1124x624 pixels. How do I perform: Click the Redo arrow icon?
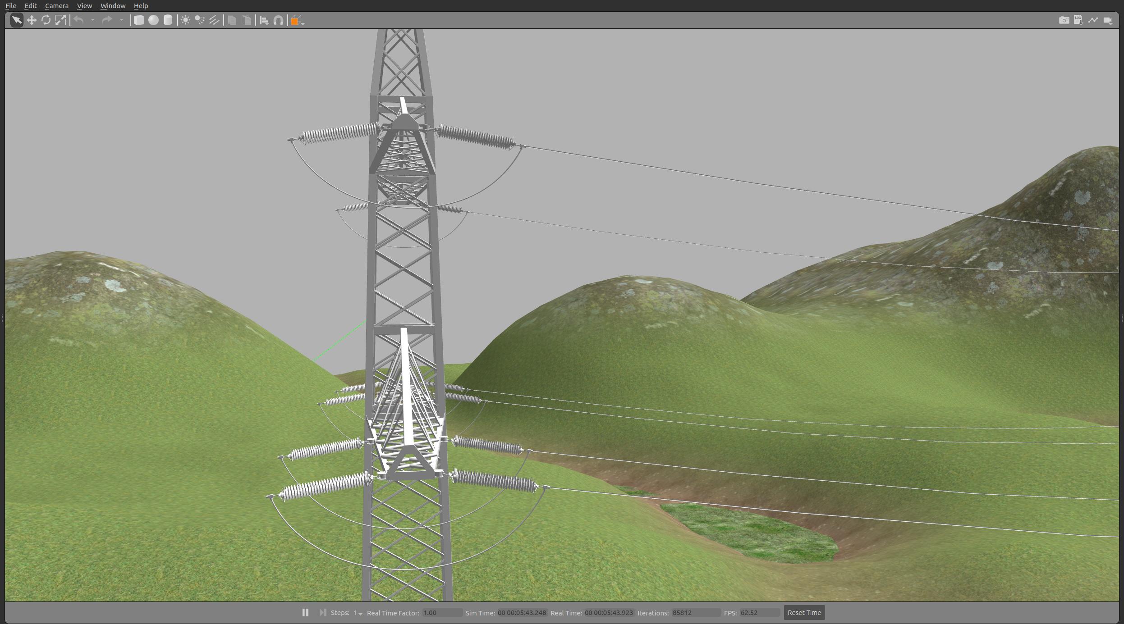tap(107, 20)
